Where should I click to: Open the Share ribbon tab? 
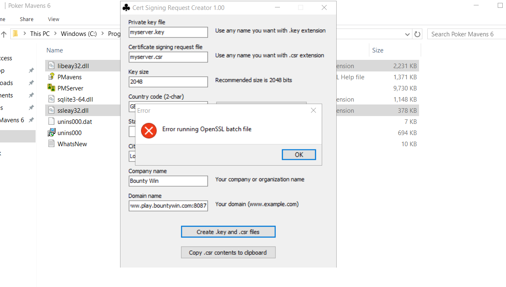(x=27, y=19)
